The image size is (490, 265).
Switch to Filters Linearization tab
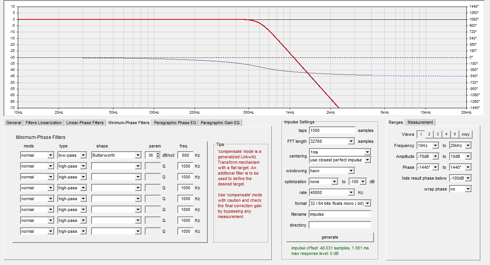click(x=43, y=123)
